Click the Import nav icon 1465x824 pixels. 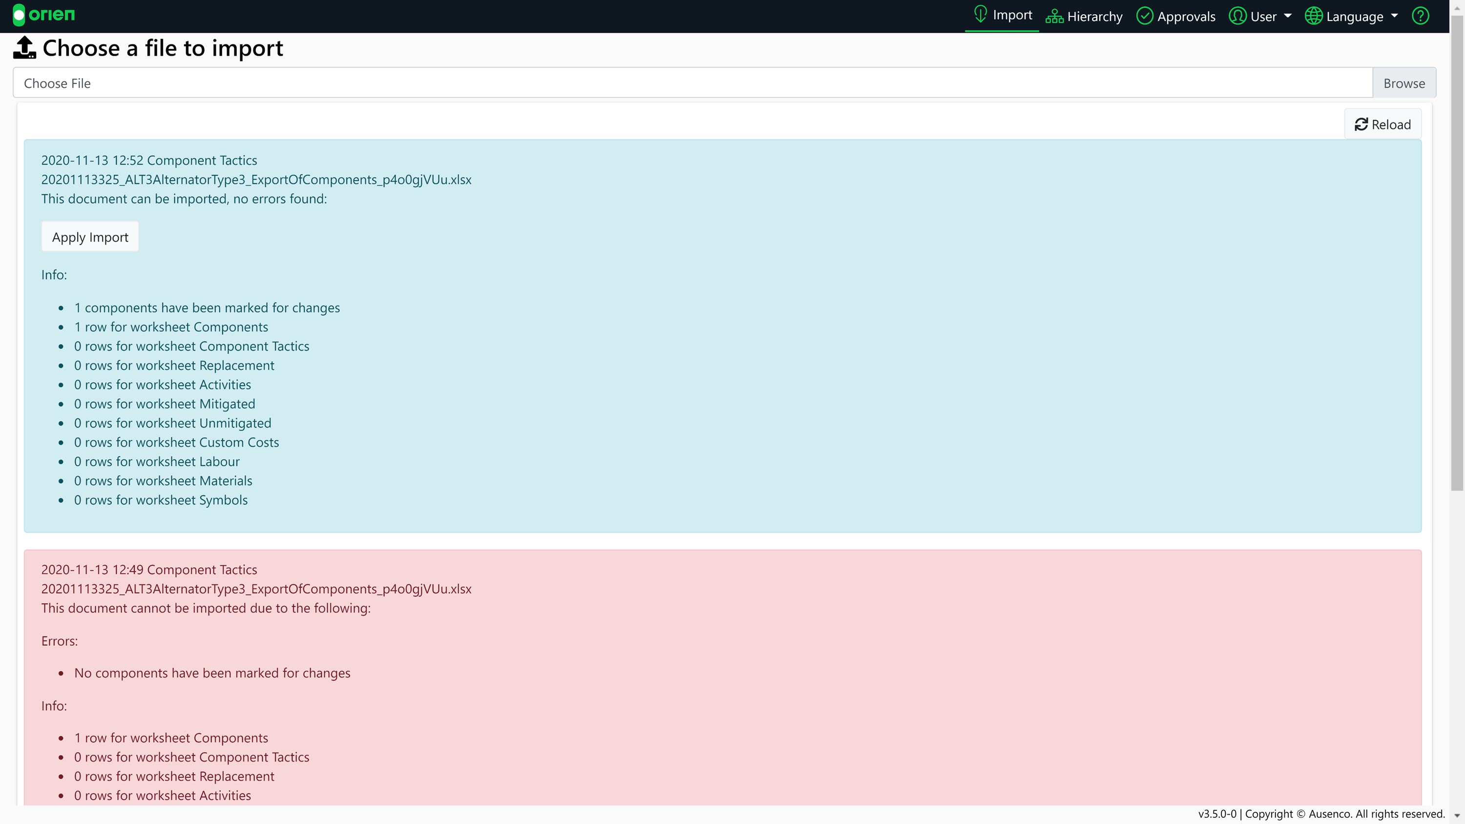pos(980,14)
